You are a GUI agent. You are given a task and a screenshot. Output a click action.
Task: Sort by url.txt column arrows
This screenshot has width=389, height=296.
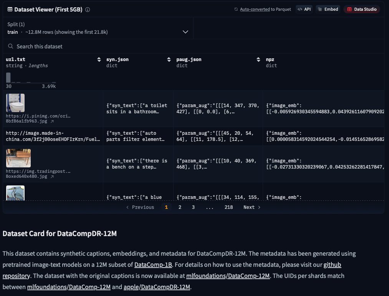pos(99,59)
